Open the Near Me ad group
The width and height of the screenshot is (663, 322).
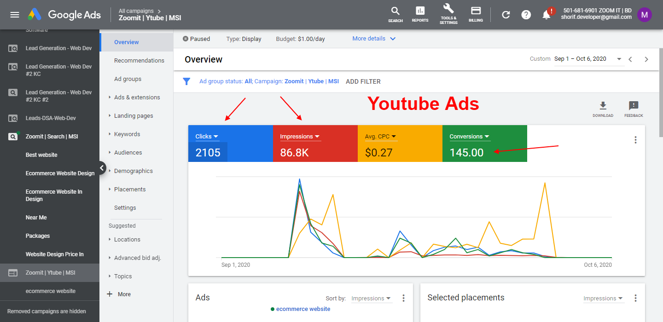36,218
